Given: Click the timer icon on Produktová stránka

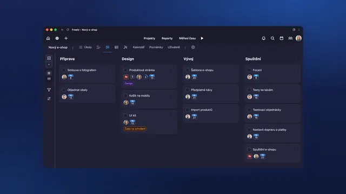Looking at the screenshot, I should [145, 77].
